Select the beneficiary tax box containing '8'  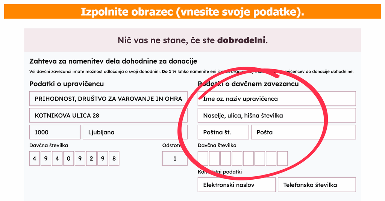click(x=114, y=158)
